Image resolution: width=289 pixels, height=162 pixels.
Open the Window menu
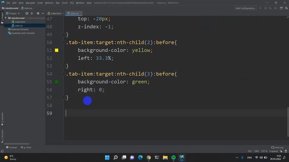(80, 3)
